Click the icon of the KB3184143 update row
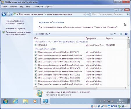Viewport: 131px width, 109px height. pos(36,68)
